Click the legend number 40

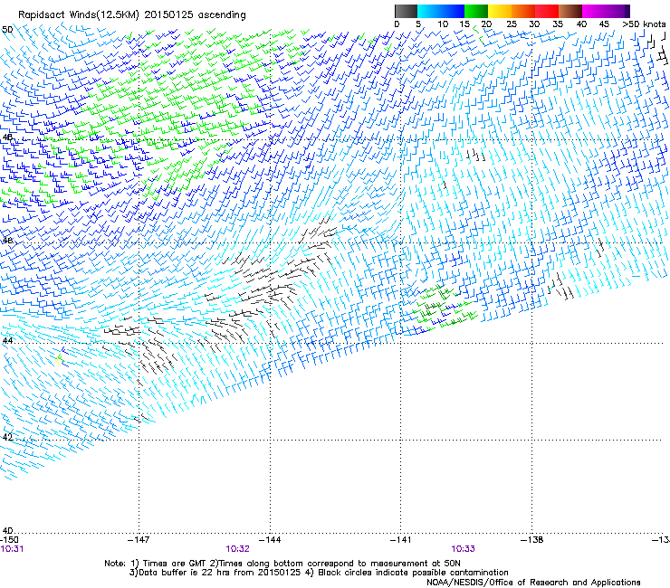(581, 24)
